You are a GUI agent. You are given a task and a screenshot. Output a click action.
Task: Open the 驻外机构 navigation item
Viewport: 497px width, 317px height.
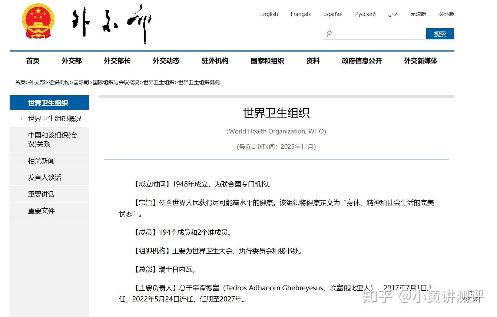(x=215, y=61)
